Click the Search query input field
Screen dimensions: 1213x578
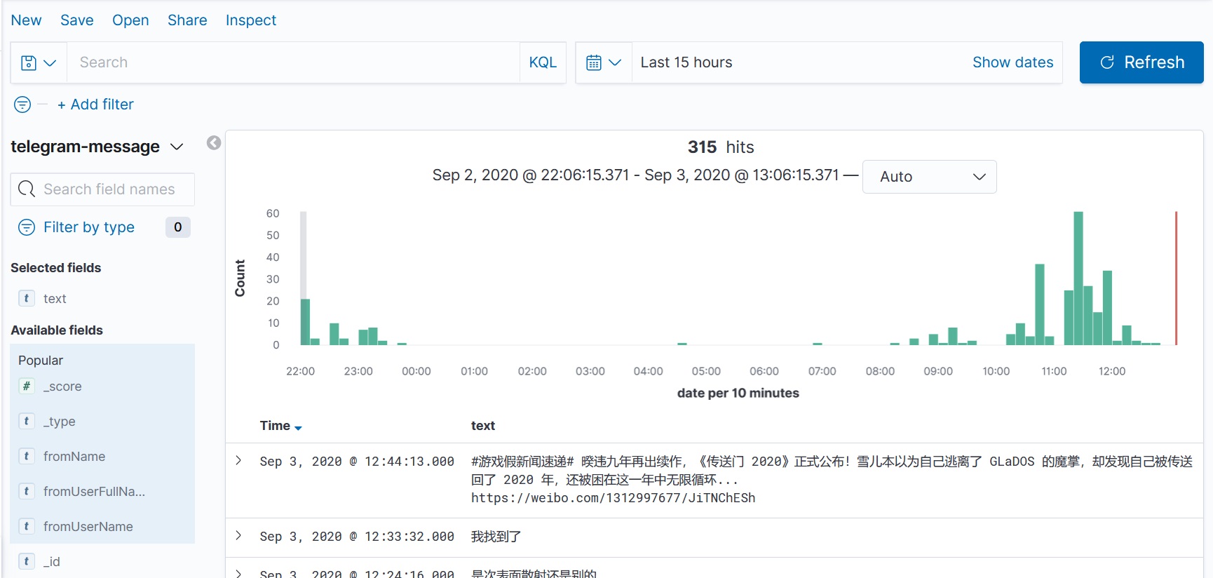294,62
